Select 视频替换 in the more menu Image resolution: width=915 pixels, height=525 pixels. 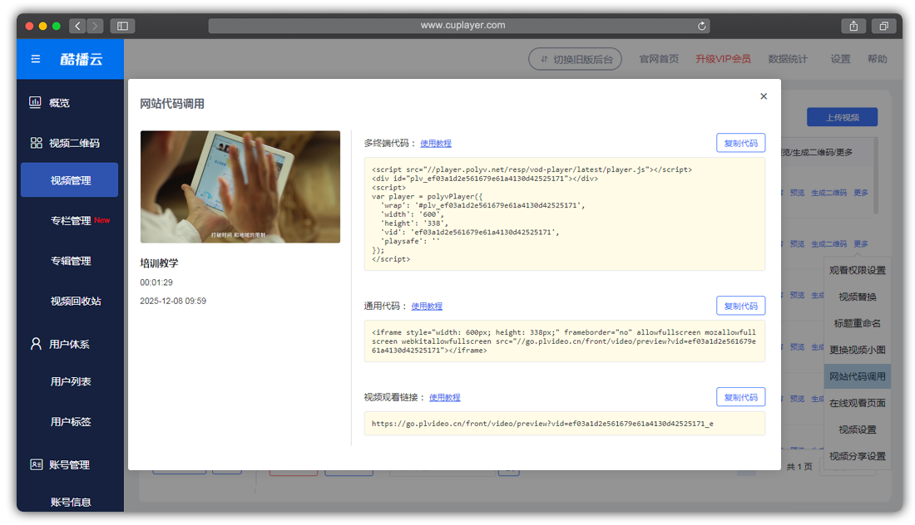(858, 297)
